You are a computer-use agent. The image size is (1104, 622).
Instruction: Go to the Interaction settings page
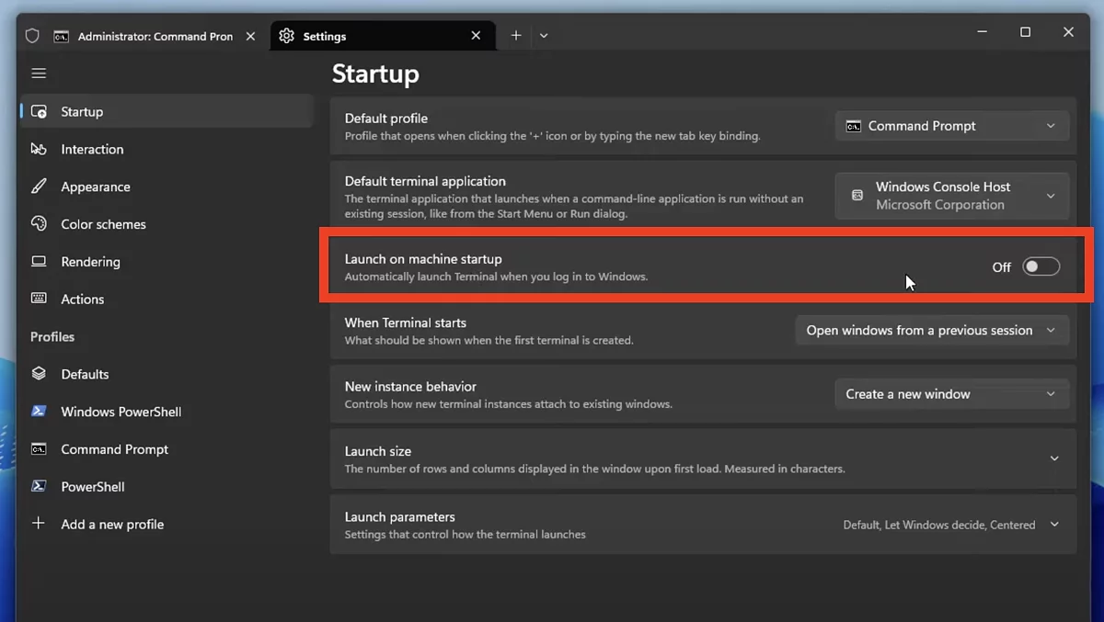point(167,149)
